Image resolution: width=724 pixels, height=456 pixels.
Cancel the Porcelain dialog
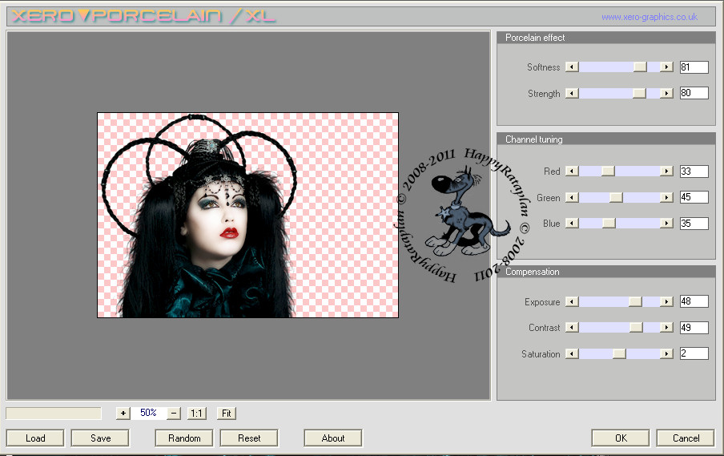(x=686, y=438)
